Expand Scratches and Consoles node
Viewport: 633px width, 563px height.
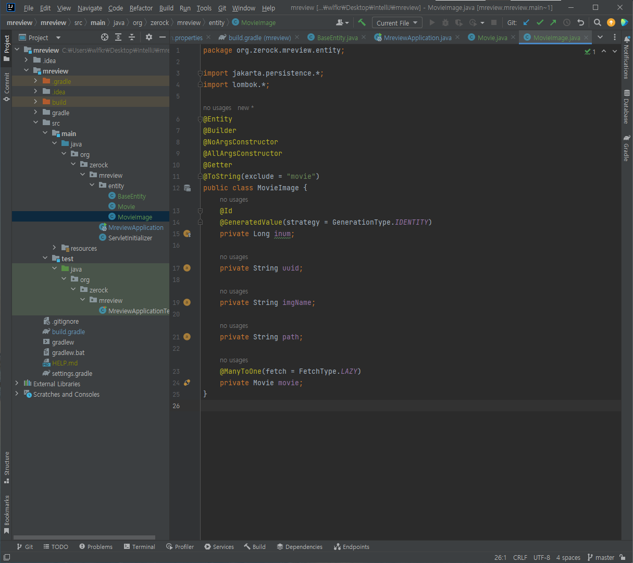[x=17, y=394]
